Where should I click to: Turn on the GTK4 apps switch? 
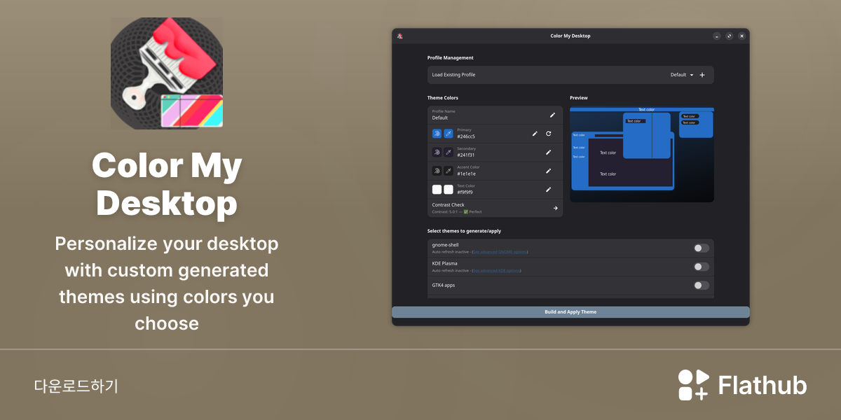point(702,285)
